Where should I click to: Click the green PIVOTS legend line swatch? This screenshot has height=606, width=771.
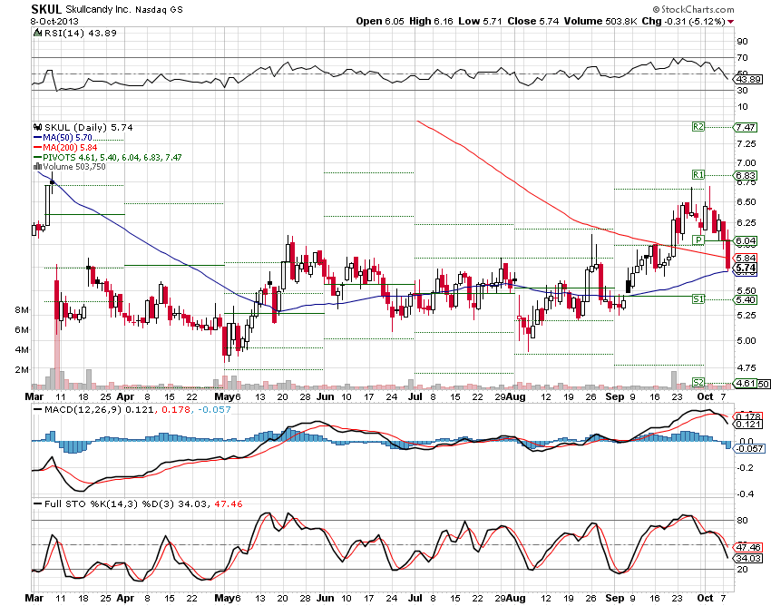[x=37, y=158]
